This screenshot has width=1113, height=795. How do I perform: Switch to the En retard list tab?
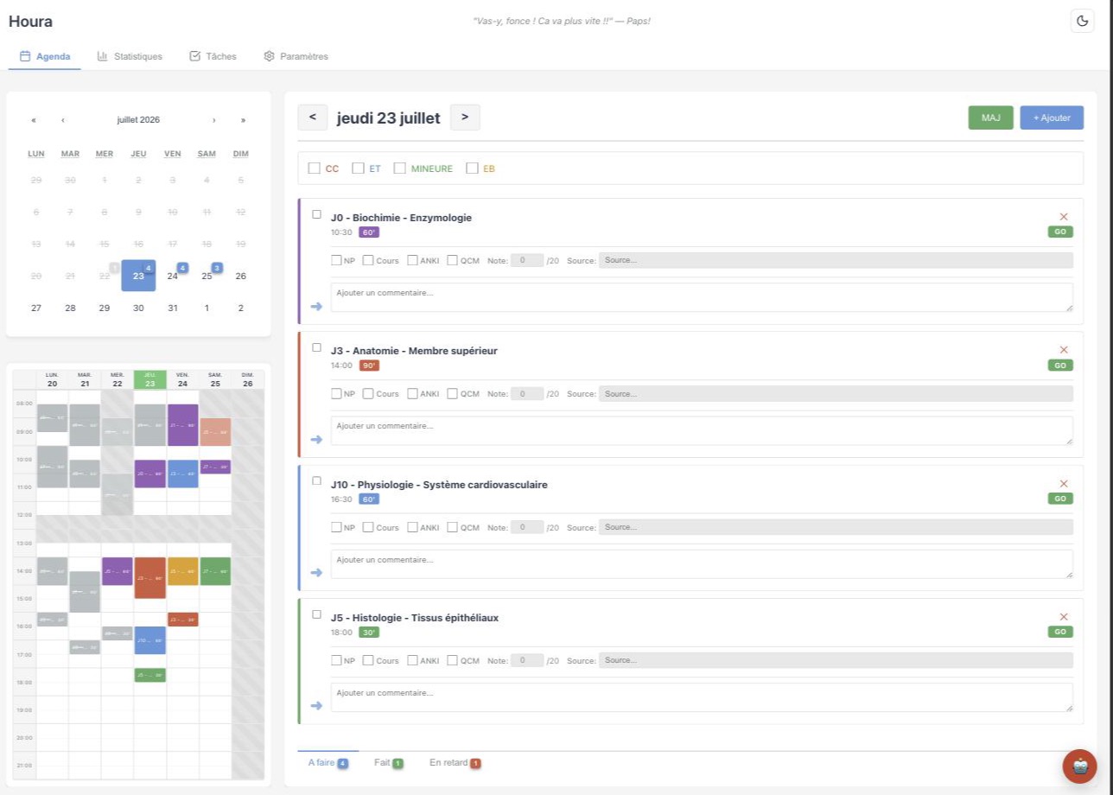tap(455, 763)
